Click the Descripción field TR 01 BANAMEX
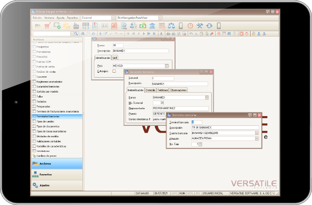Screen dimensions: 312x205 tap(225, 127)
